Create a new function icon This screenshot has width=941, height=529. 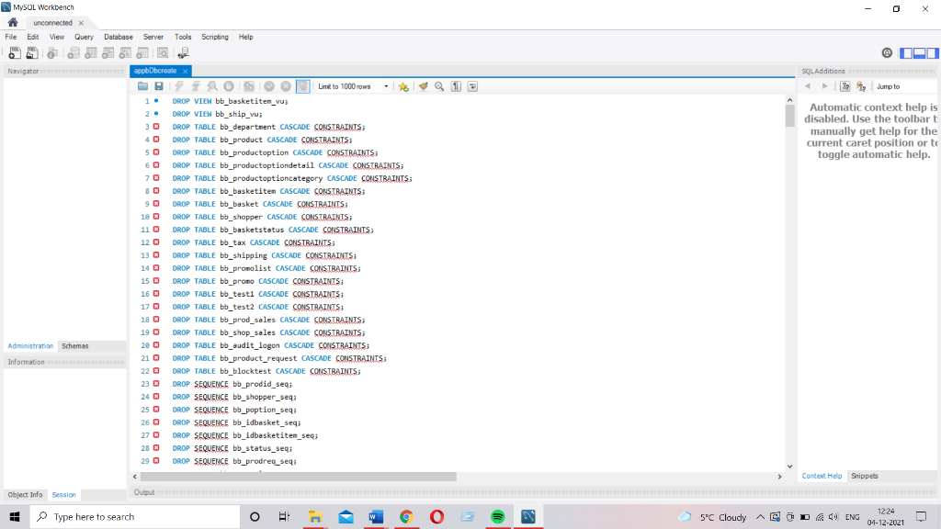tap(142, 53)
